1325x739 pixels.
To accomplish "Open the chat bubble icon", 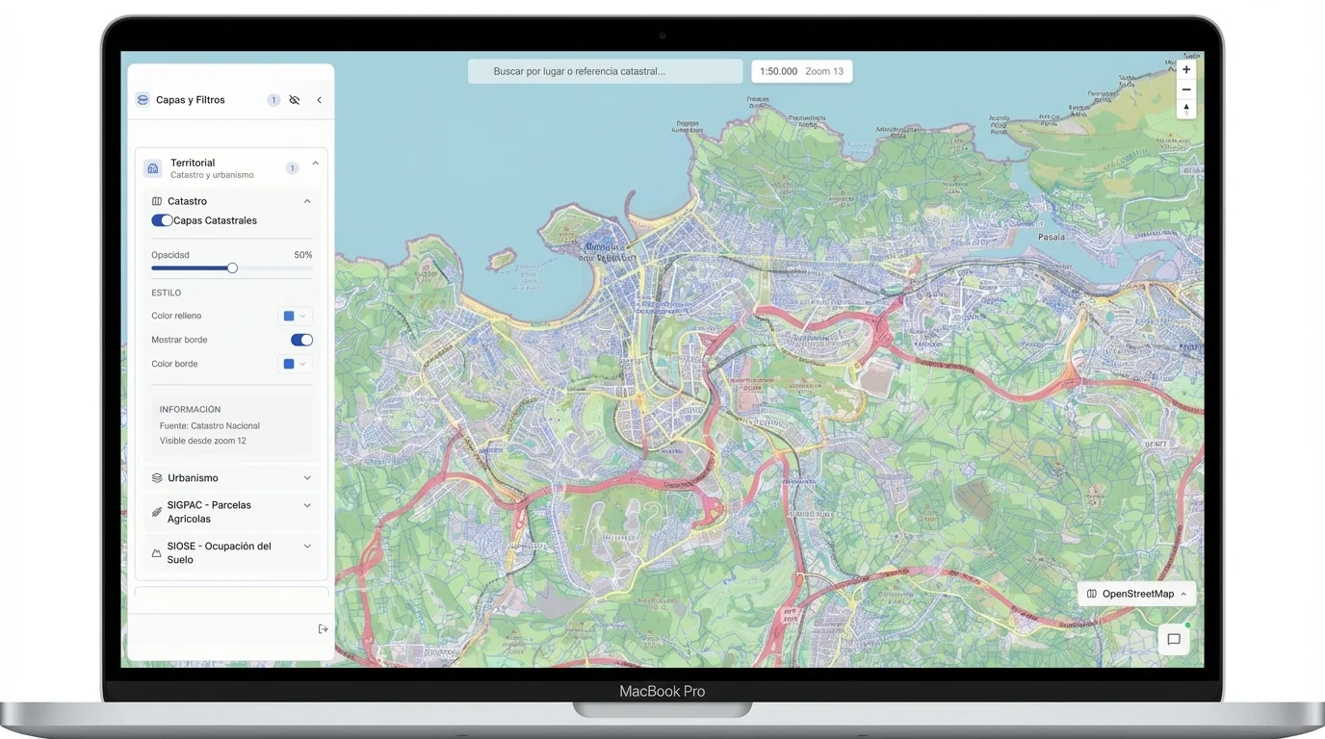I will coord(1174,639).
